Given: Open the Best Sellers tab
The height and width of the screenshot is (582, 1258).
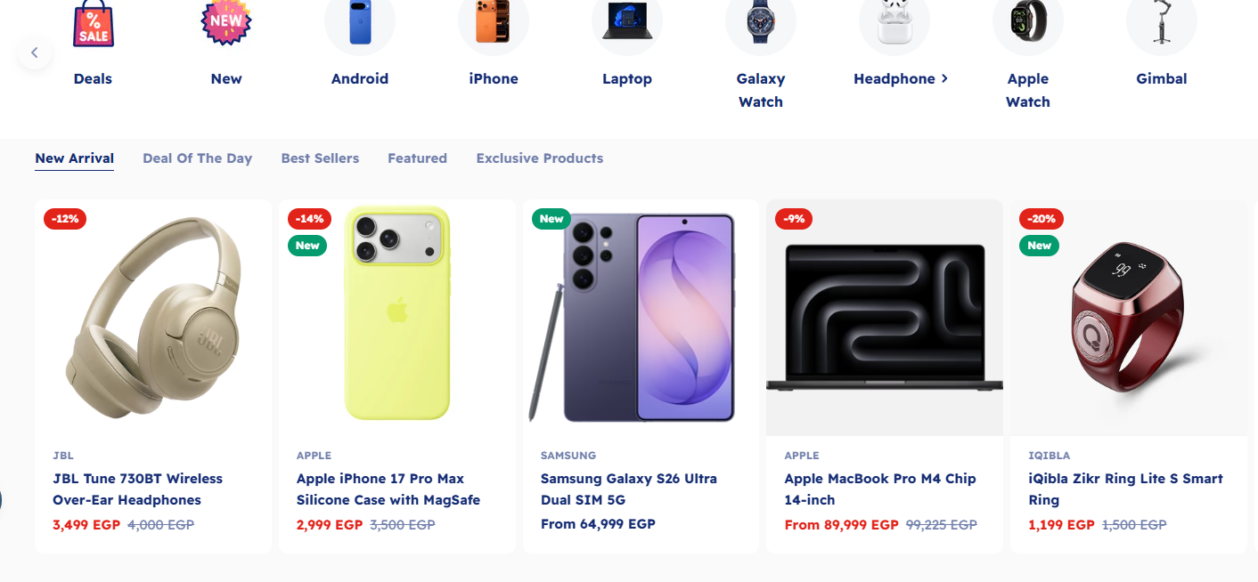Looking at the screenshot, I should coord(320,158).
